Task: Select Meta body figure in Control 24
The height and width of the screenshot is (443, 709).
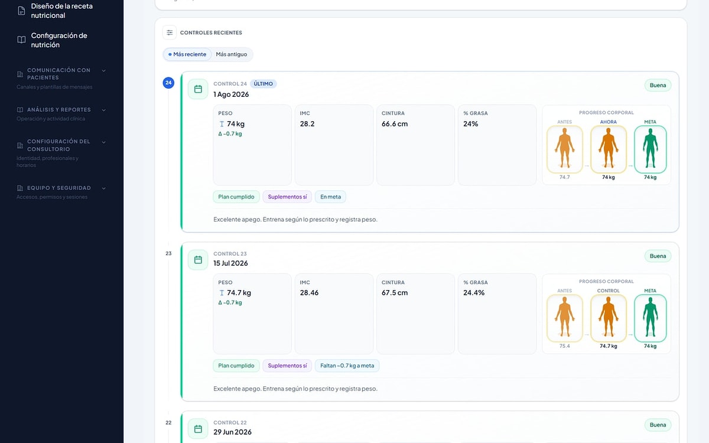Action: (x=650, y=149)
